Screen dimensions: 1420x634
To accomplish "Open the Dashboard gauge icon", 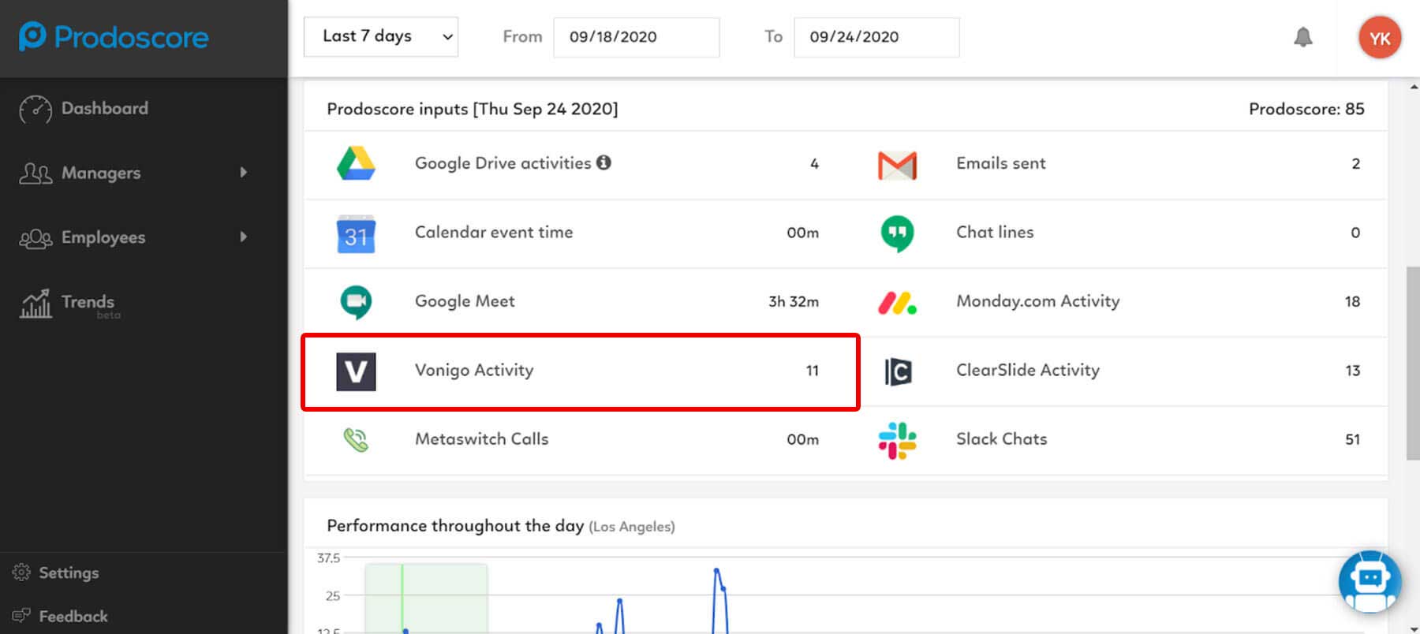I will [35, 110].
